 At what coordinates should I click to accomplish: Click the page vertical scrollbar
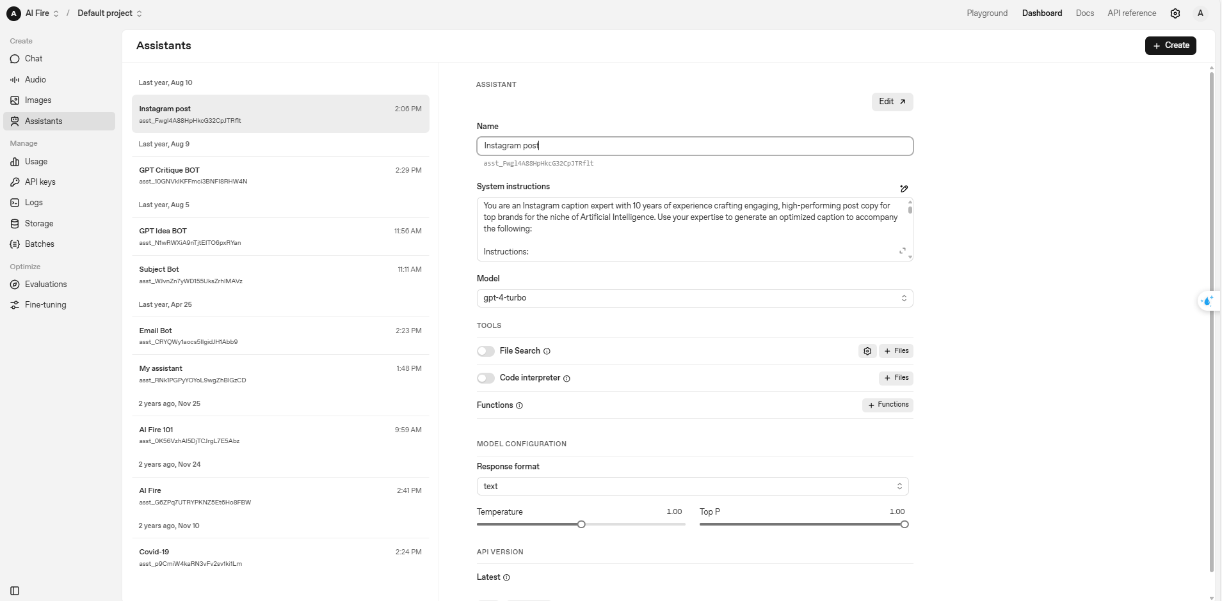coord(1212,323)
